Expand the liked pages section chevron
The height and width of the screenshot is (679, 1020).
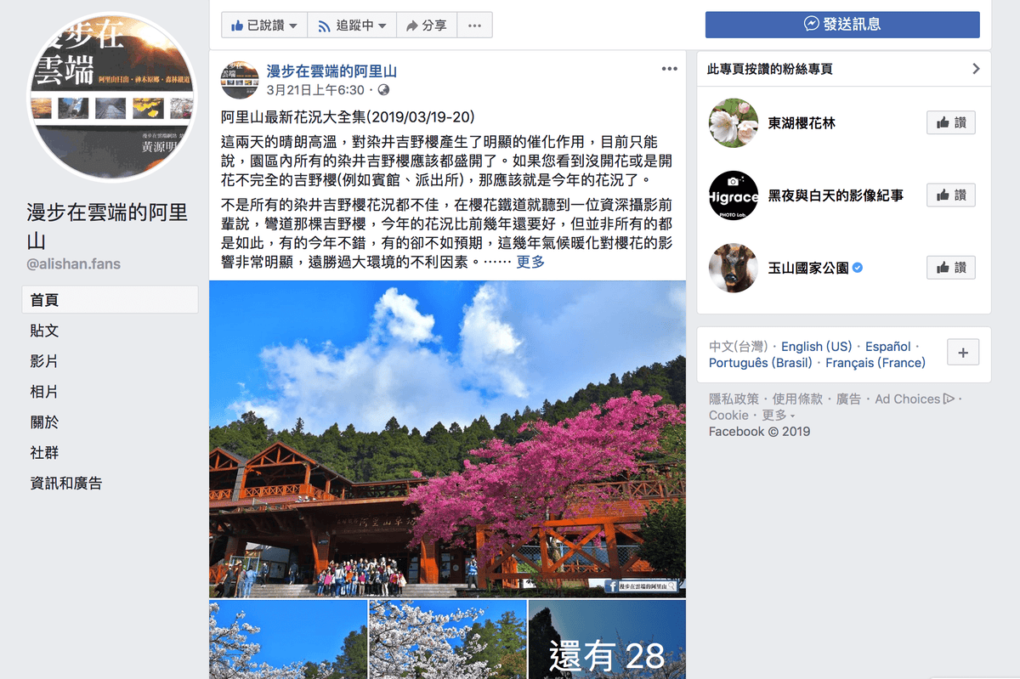point(976,69)
